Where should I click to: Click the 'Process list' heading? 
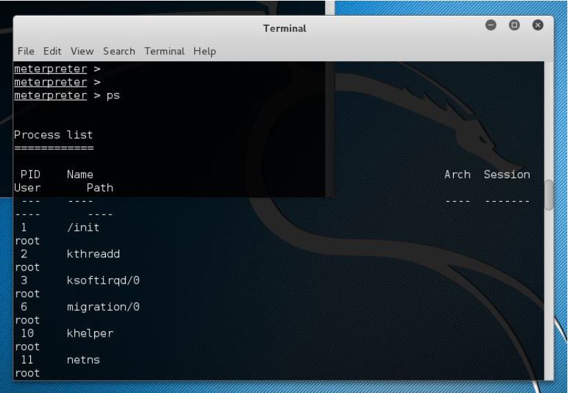click(x=53, y=135)
